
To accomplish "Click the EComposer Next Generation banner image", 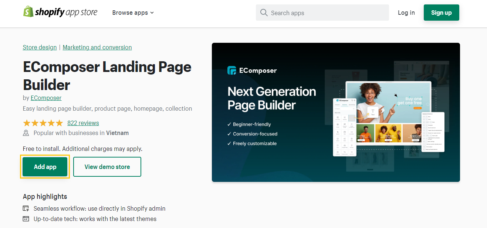I will [x=336, y=112].
